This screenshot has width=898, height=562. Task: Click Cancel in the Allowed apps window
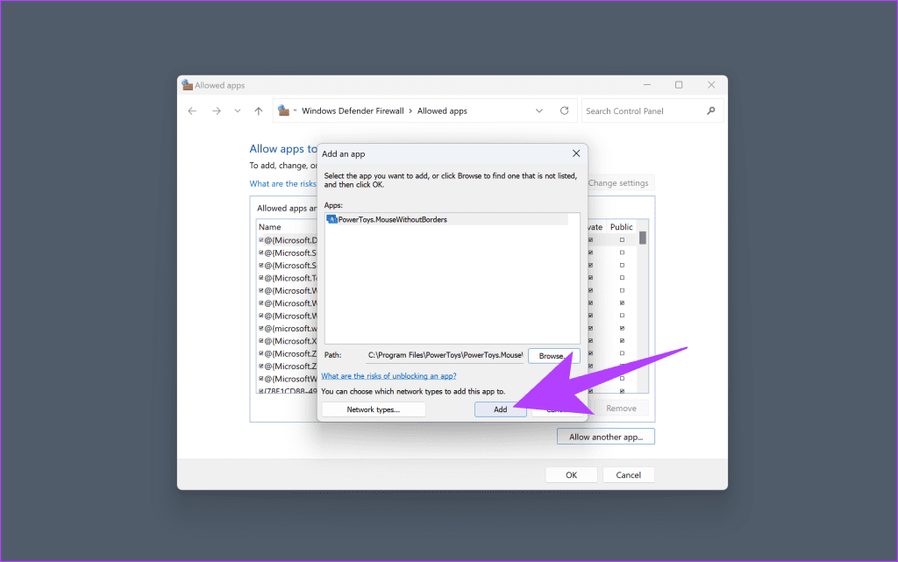(628, 475)
